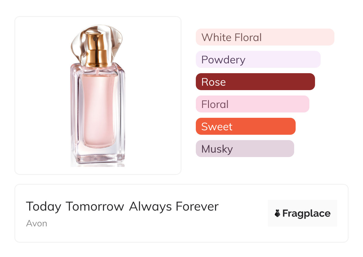Screen dimensions: 363x257
Task: Click the word Today in the title
Action: 44,206
